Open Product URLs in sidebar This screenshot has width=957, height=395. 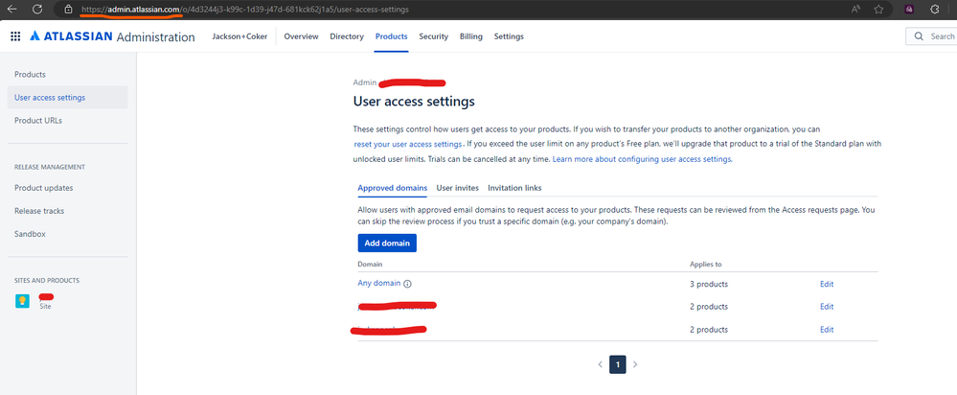(x=38, y=121)
